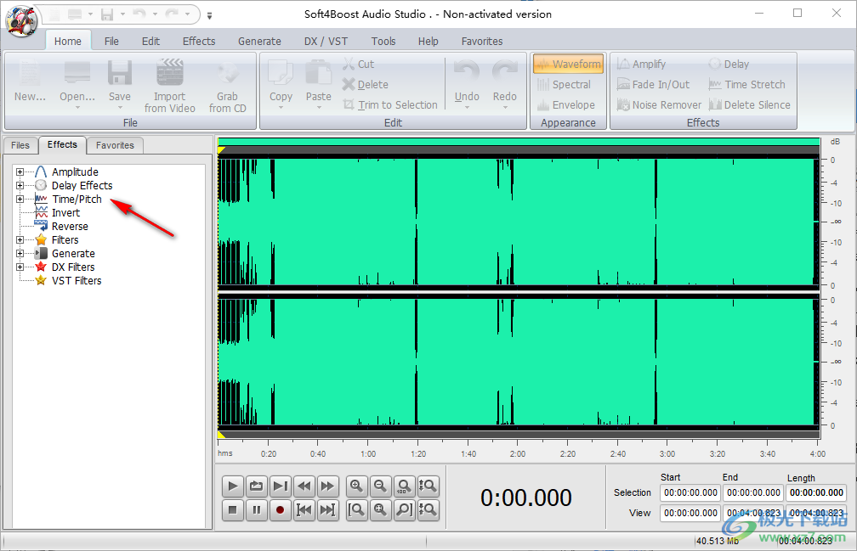Viewport: 857px width, 551px height.
Task: Open the Import from Video tool
Action: coord(169,85)
